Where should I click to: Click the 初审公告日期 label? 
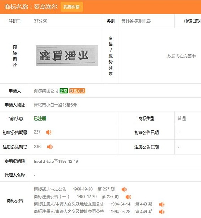(x=146, y=132)
